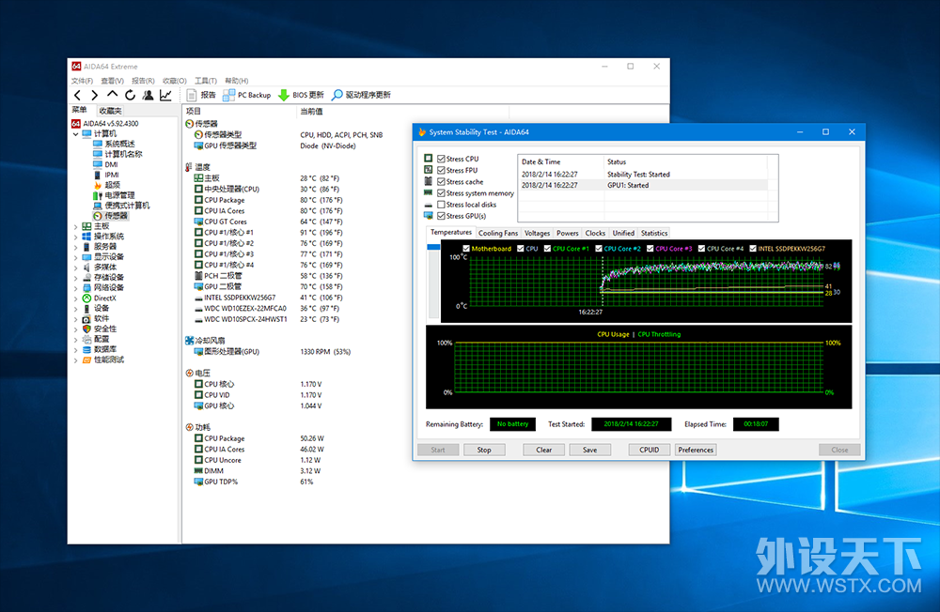Switch to the Clocks tab
Image resolution: width=940 pixels, height=612 pixels.
[x=595, y=233]
